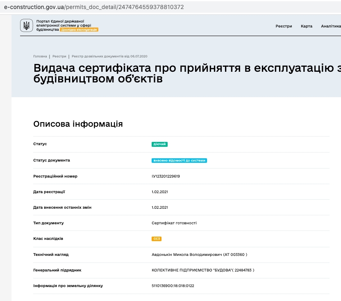
Task: Click the Статус row label
Action: pos(40,144)
